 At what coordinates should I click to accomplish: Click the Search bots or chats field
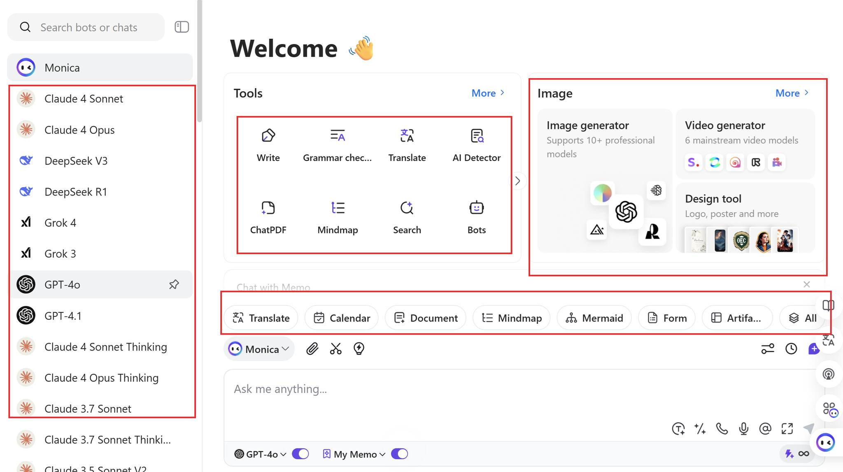coord(88,28)
